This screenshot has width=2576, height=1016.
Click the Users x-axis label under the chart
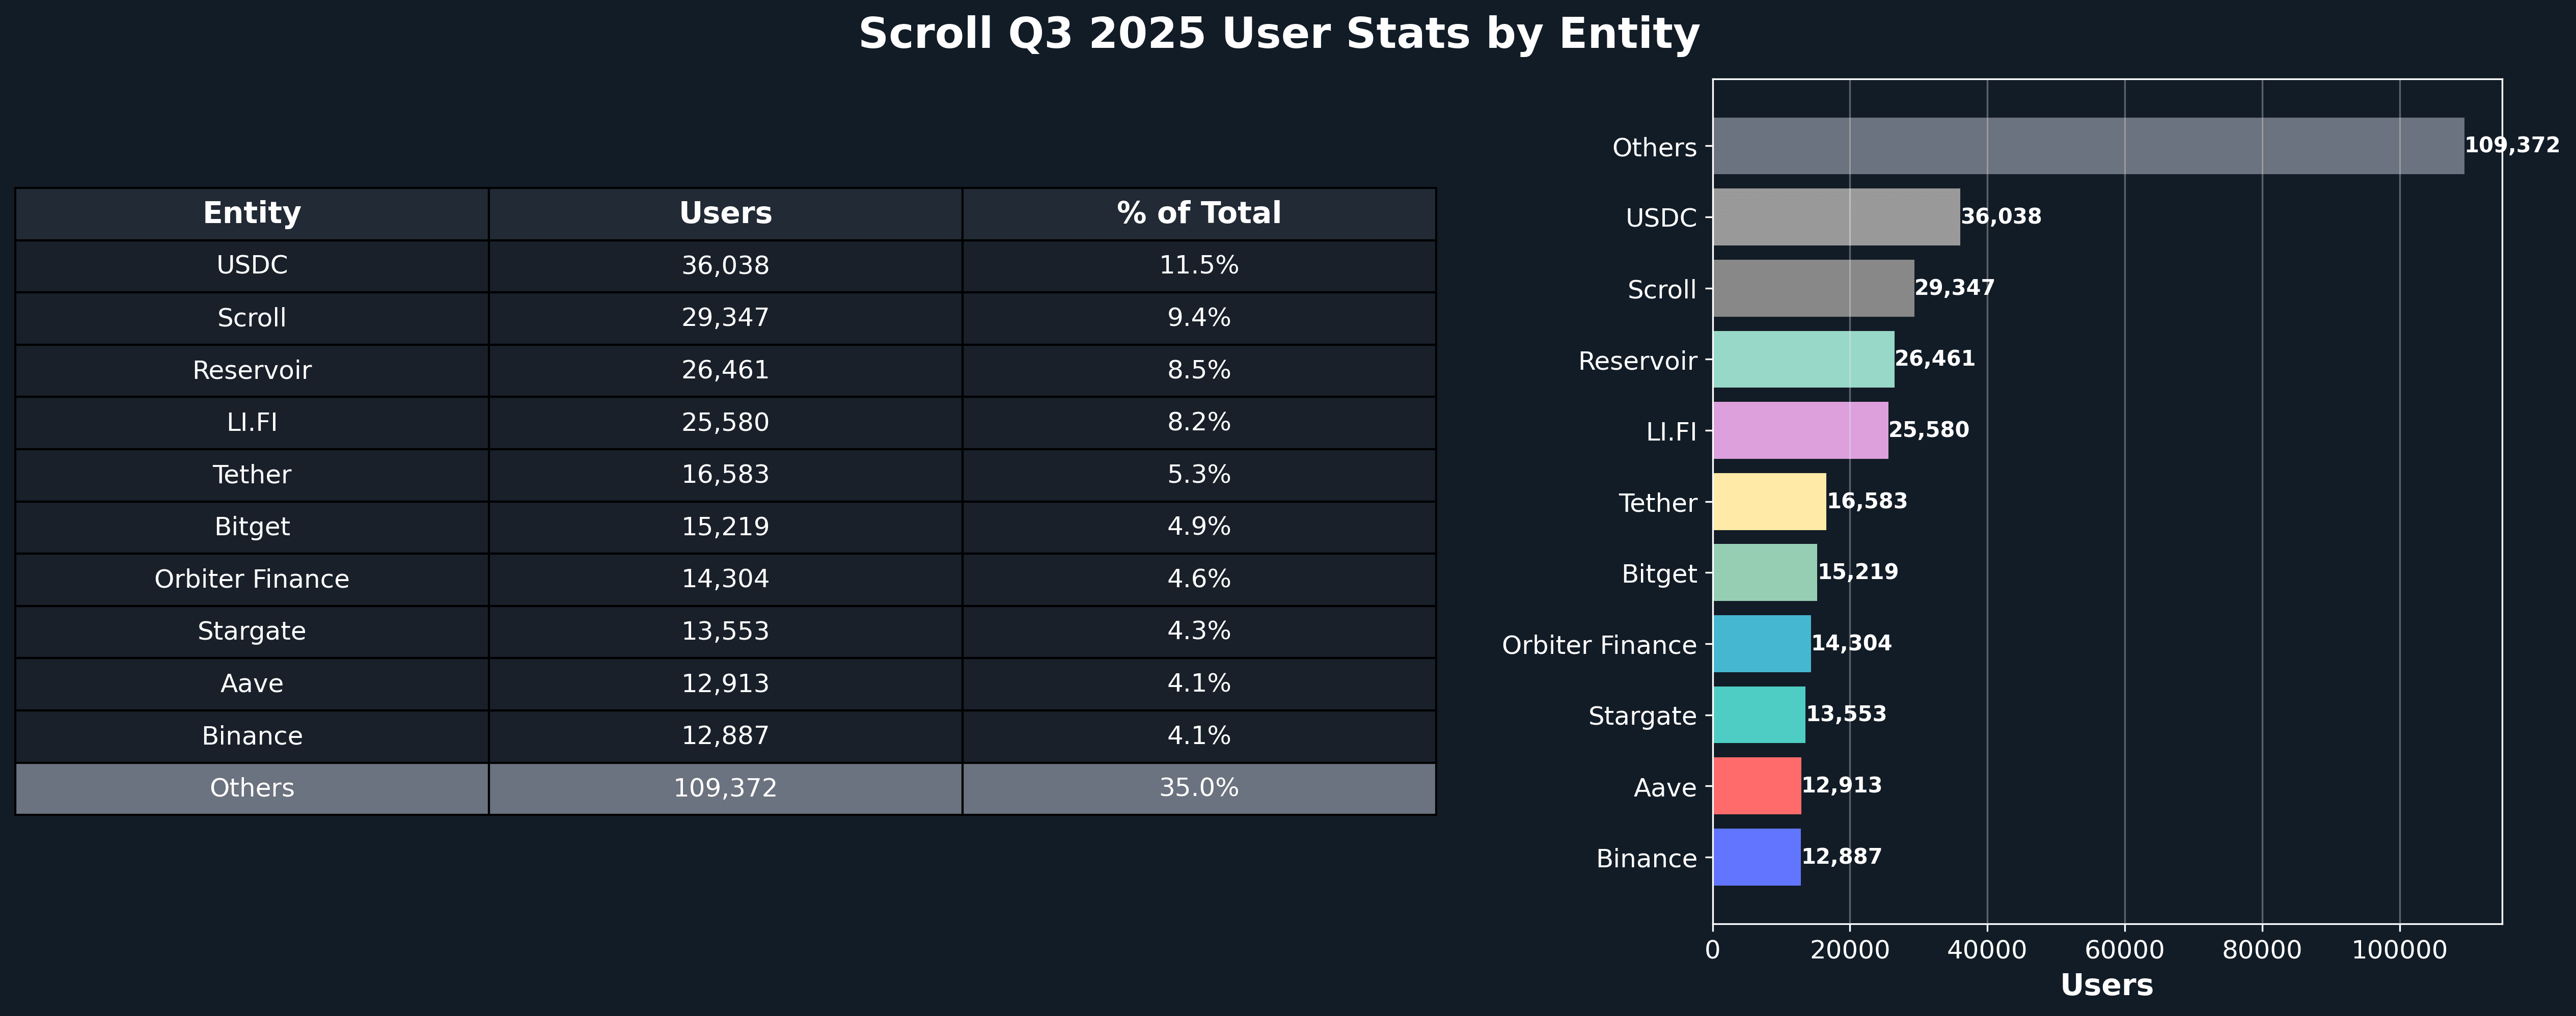(2106, 985)
